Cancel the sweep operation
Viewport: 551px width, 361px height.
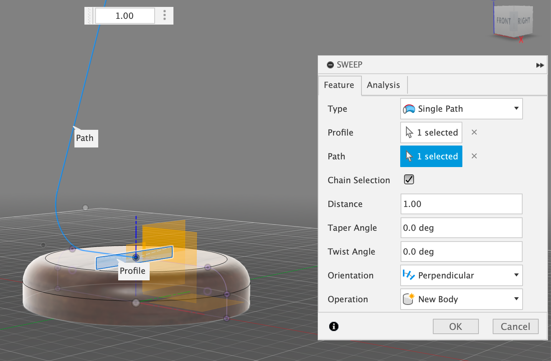(515, 326)
